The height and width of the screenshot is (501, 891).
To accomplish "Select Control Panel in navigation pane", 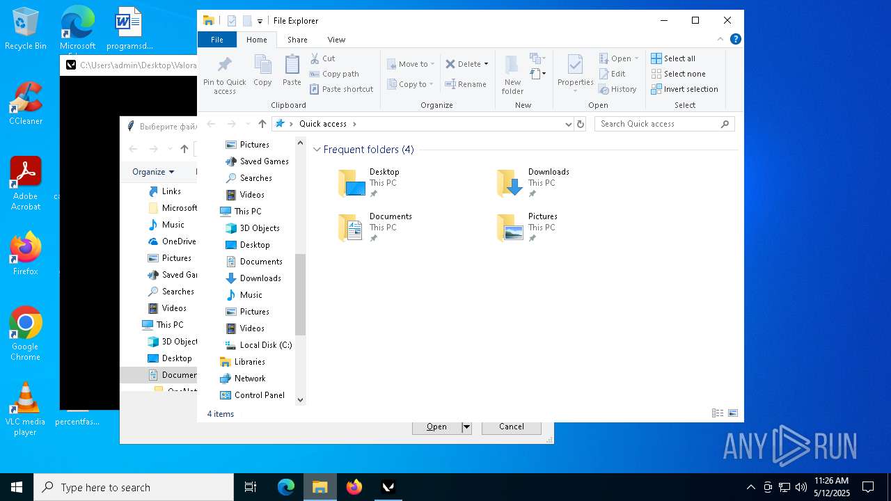I will coord(253,395).
